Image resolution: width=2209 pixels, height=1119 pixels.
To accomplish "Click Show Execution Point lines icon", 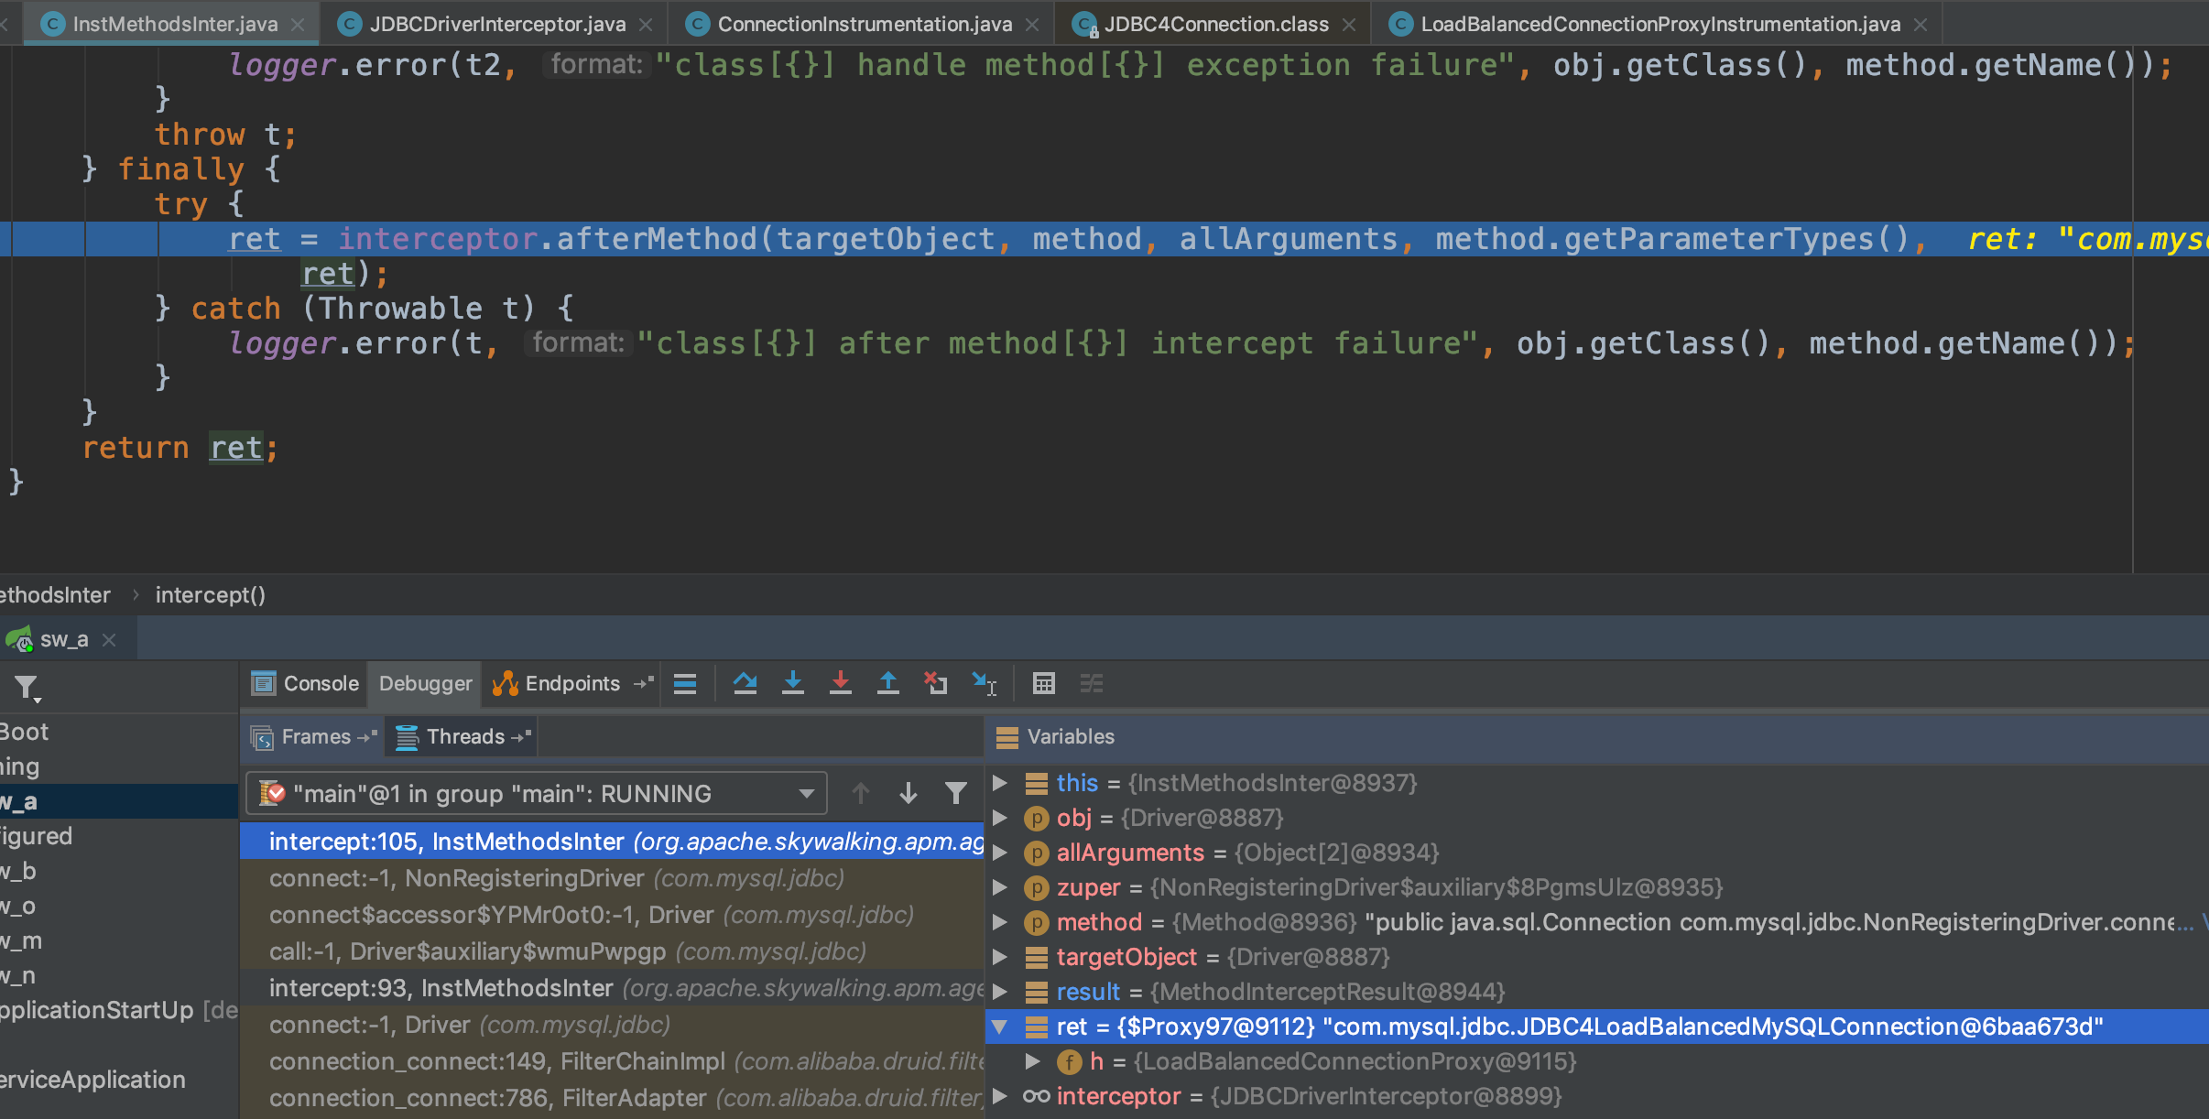I will point(685,683).
